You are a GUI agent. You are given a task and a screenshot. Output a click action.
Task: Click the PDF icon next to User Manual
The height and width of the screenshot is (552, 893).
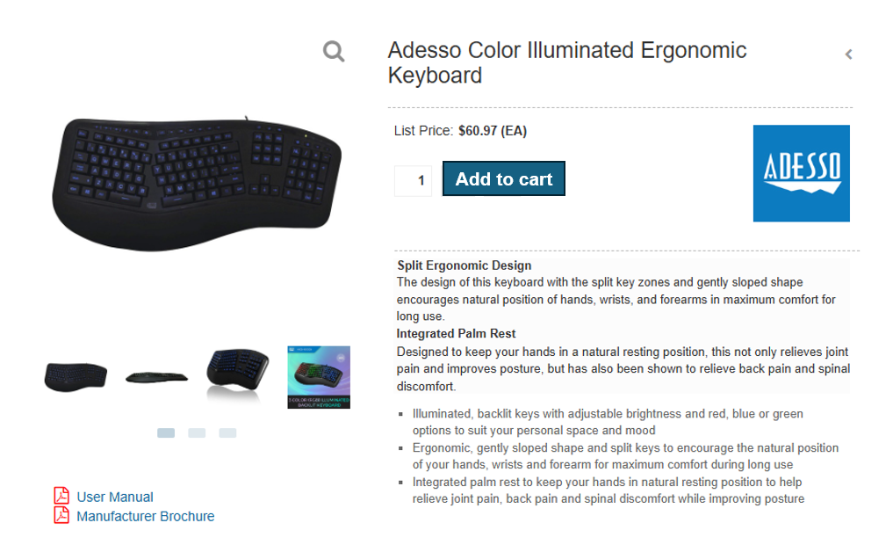pos(61,497)
